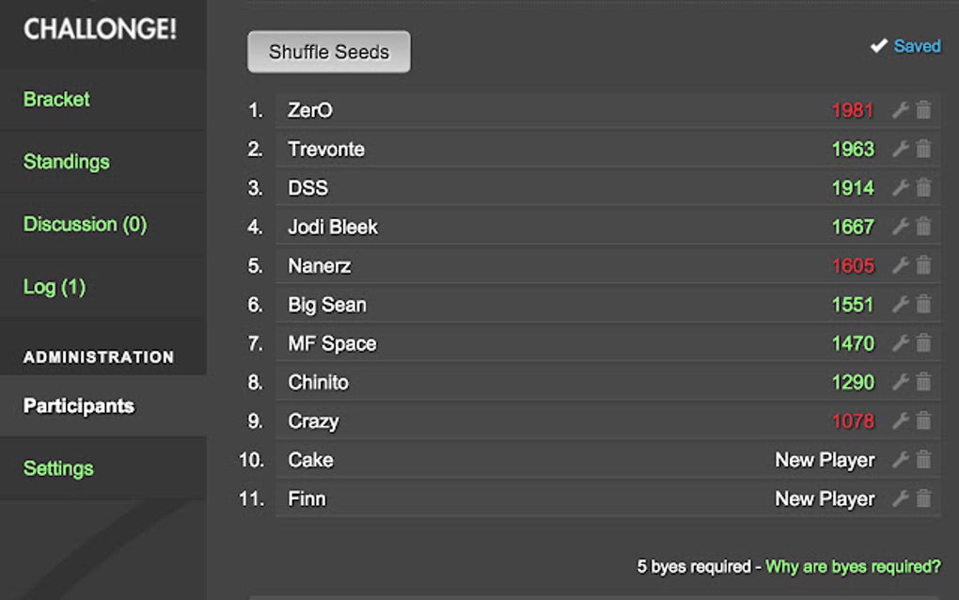The image size is (959, 600).
Task: Click the wrench icon for Finn
Action: [900, 498]
